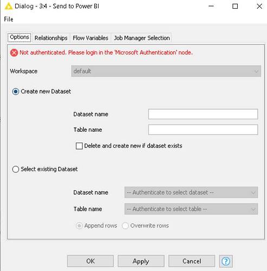
Task: Enable Delete and create new if dataset exists
Action: point(79,146)
